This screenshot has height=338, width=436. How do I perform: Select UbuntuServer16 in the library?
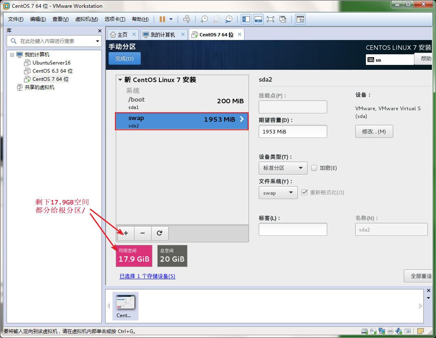(51, 63)
